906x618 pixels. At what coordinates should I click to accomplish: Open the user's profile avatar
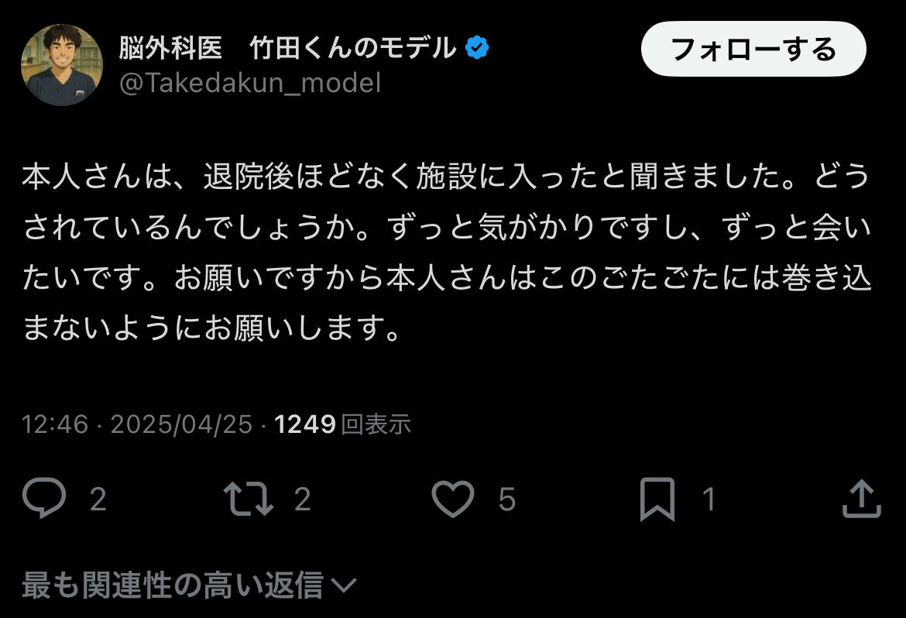(62, 65)
